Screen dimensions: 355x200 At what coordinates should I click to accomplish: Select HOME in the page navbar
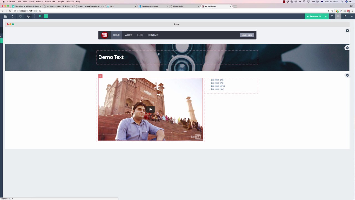point(116,35)
